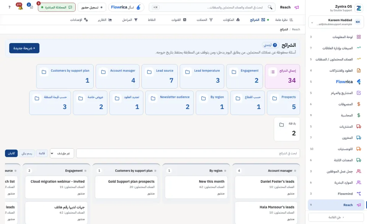Open the Daniel Foster's leads kanban card
The image size is (367, 224).
(x=266, y=187)
